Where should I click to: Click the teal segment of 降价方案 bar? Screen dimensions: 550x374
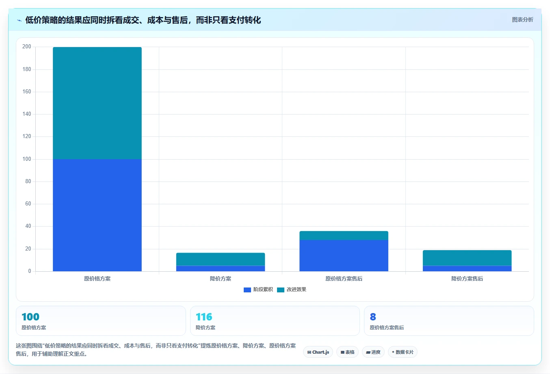tap(221, 259)
